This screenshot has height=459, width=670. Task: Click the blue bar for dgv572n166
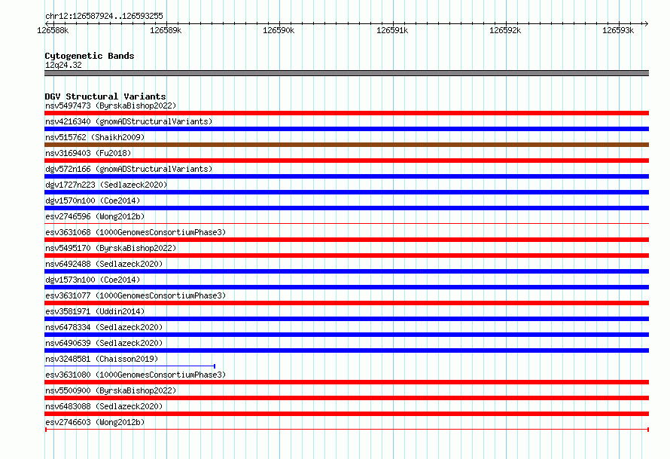click(346, 176)
